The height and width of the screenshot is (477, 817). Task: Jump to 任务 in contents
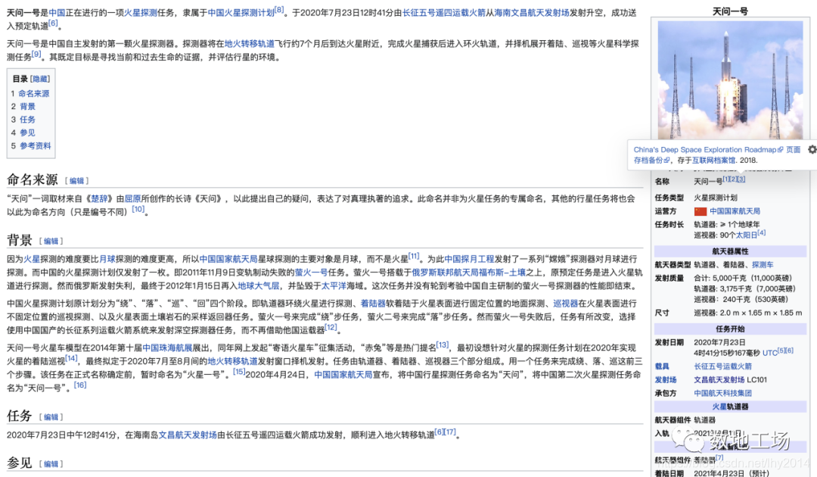pos(28,120)
